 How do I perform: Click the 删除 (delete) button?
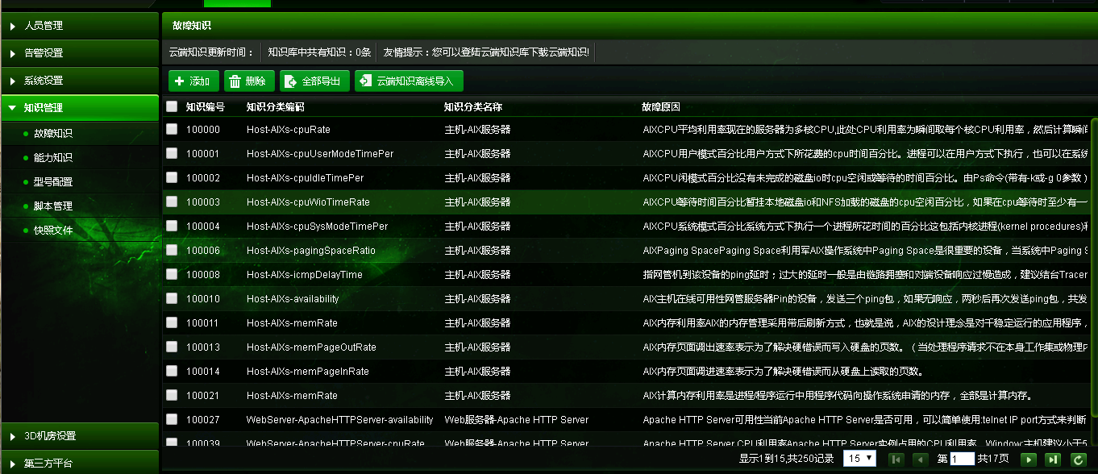pyautogui.click(x=247, y=81)
